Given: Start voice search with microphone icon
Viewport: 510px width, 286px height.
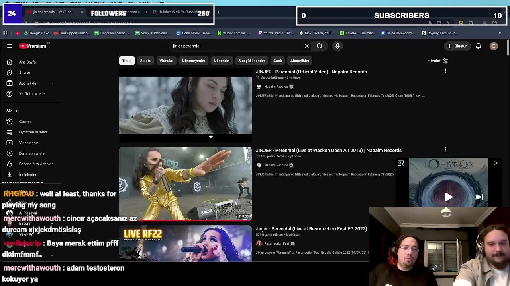Looking at the screenshot, I should pos(337,46).
